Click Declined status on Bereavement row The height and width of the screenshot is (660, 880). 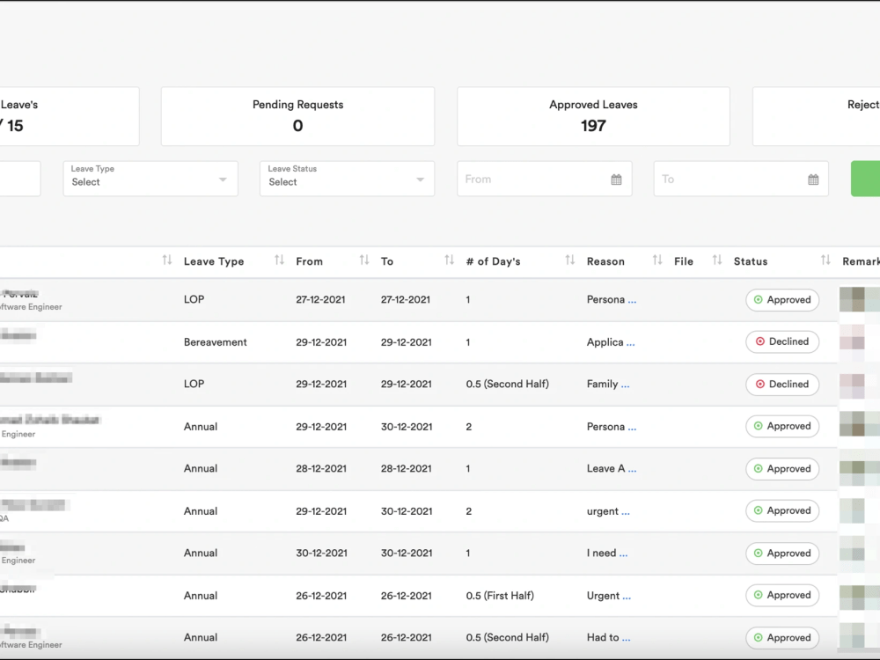[x=782, y=341]
